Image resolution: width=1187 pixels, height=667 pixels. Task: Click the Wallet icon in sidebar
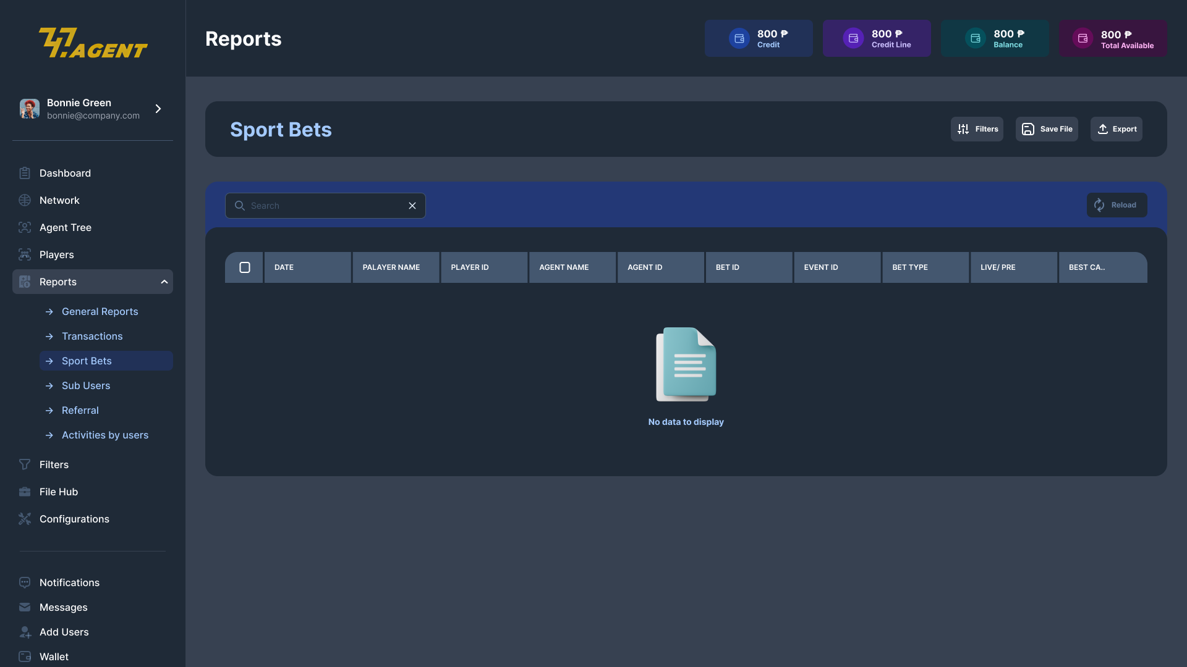pyautogui.click(x=25, y=657)
